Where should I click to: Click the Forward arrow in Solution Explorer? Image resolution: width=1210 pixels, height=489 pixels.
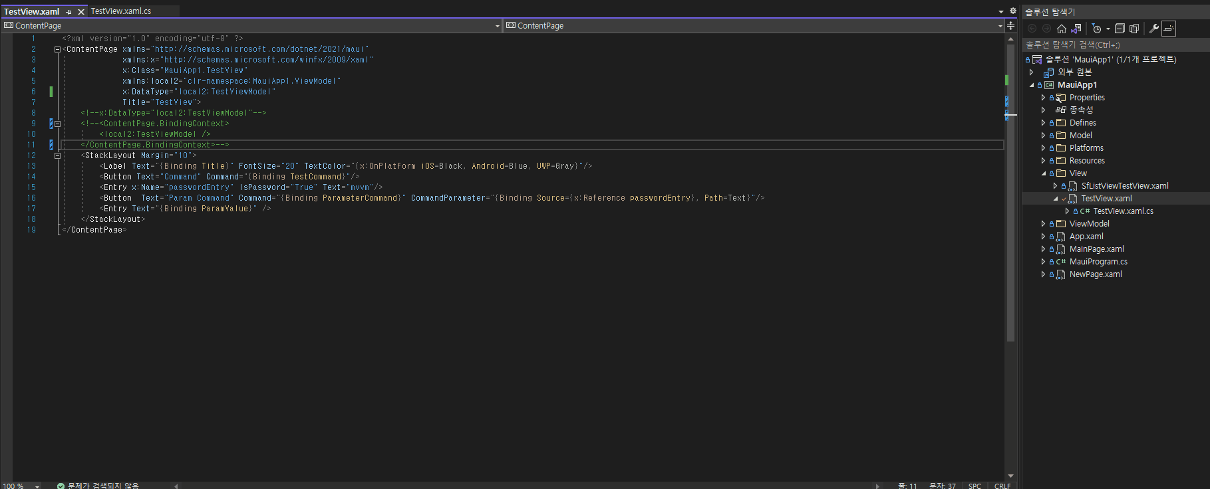click(x=1046, y=29)
